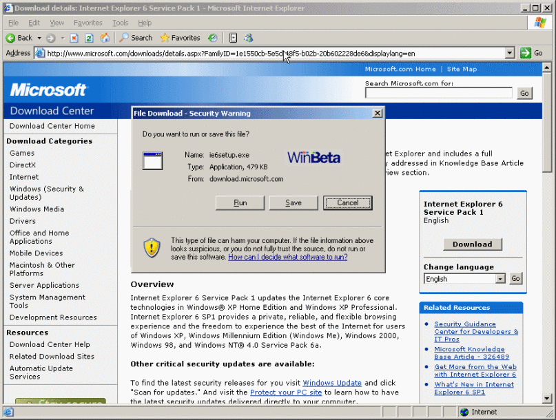Go to Home page icon
556x420 pixels.
tap(105, 38)
